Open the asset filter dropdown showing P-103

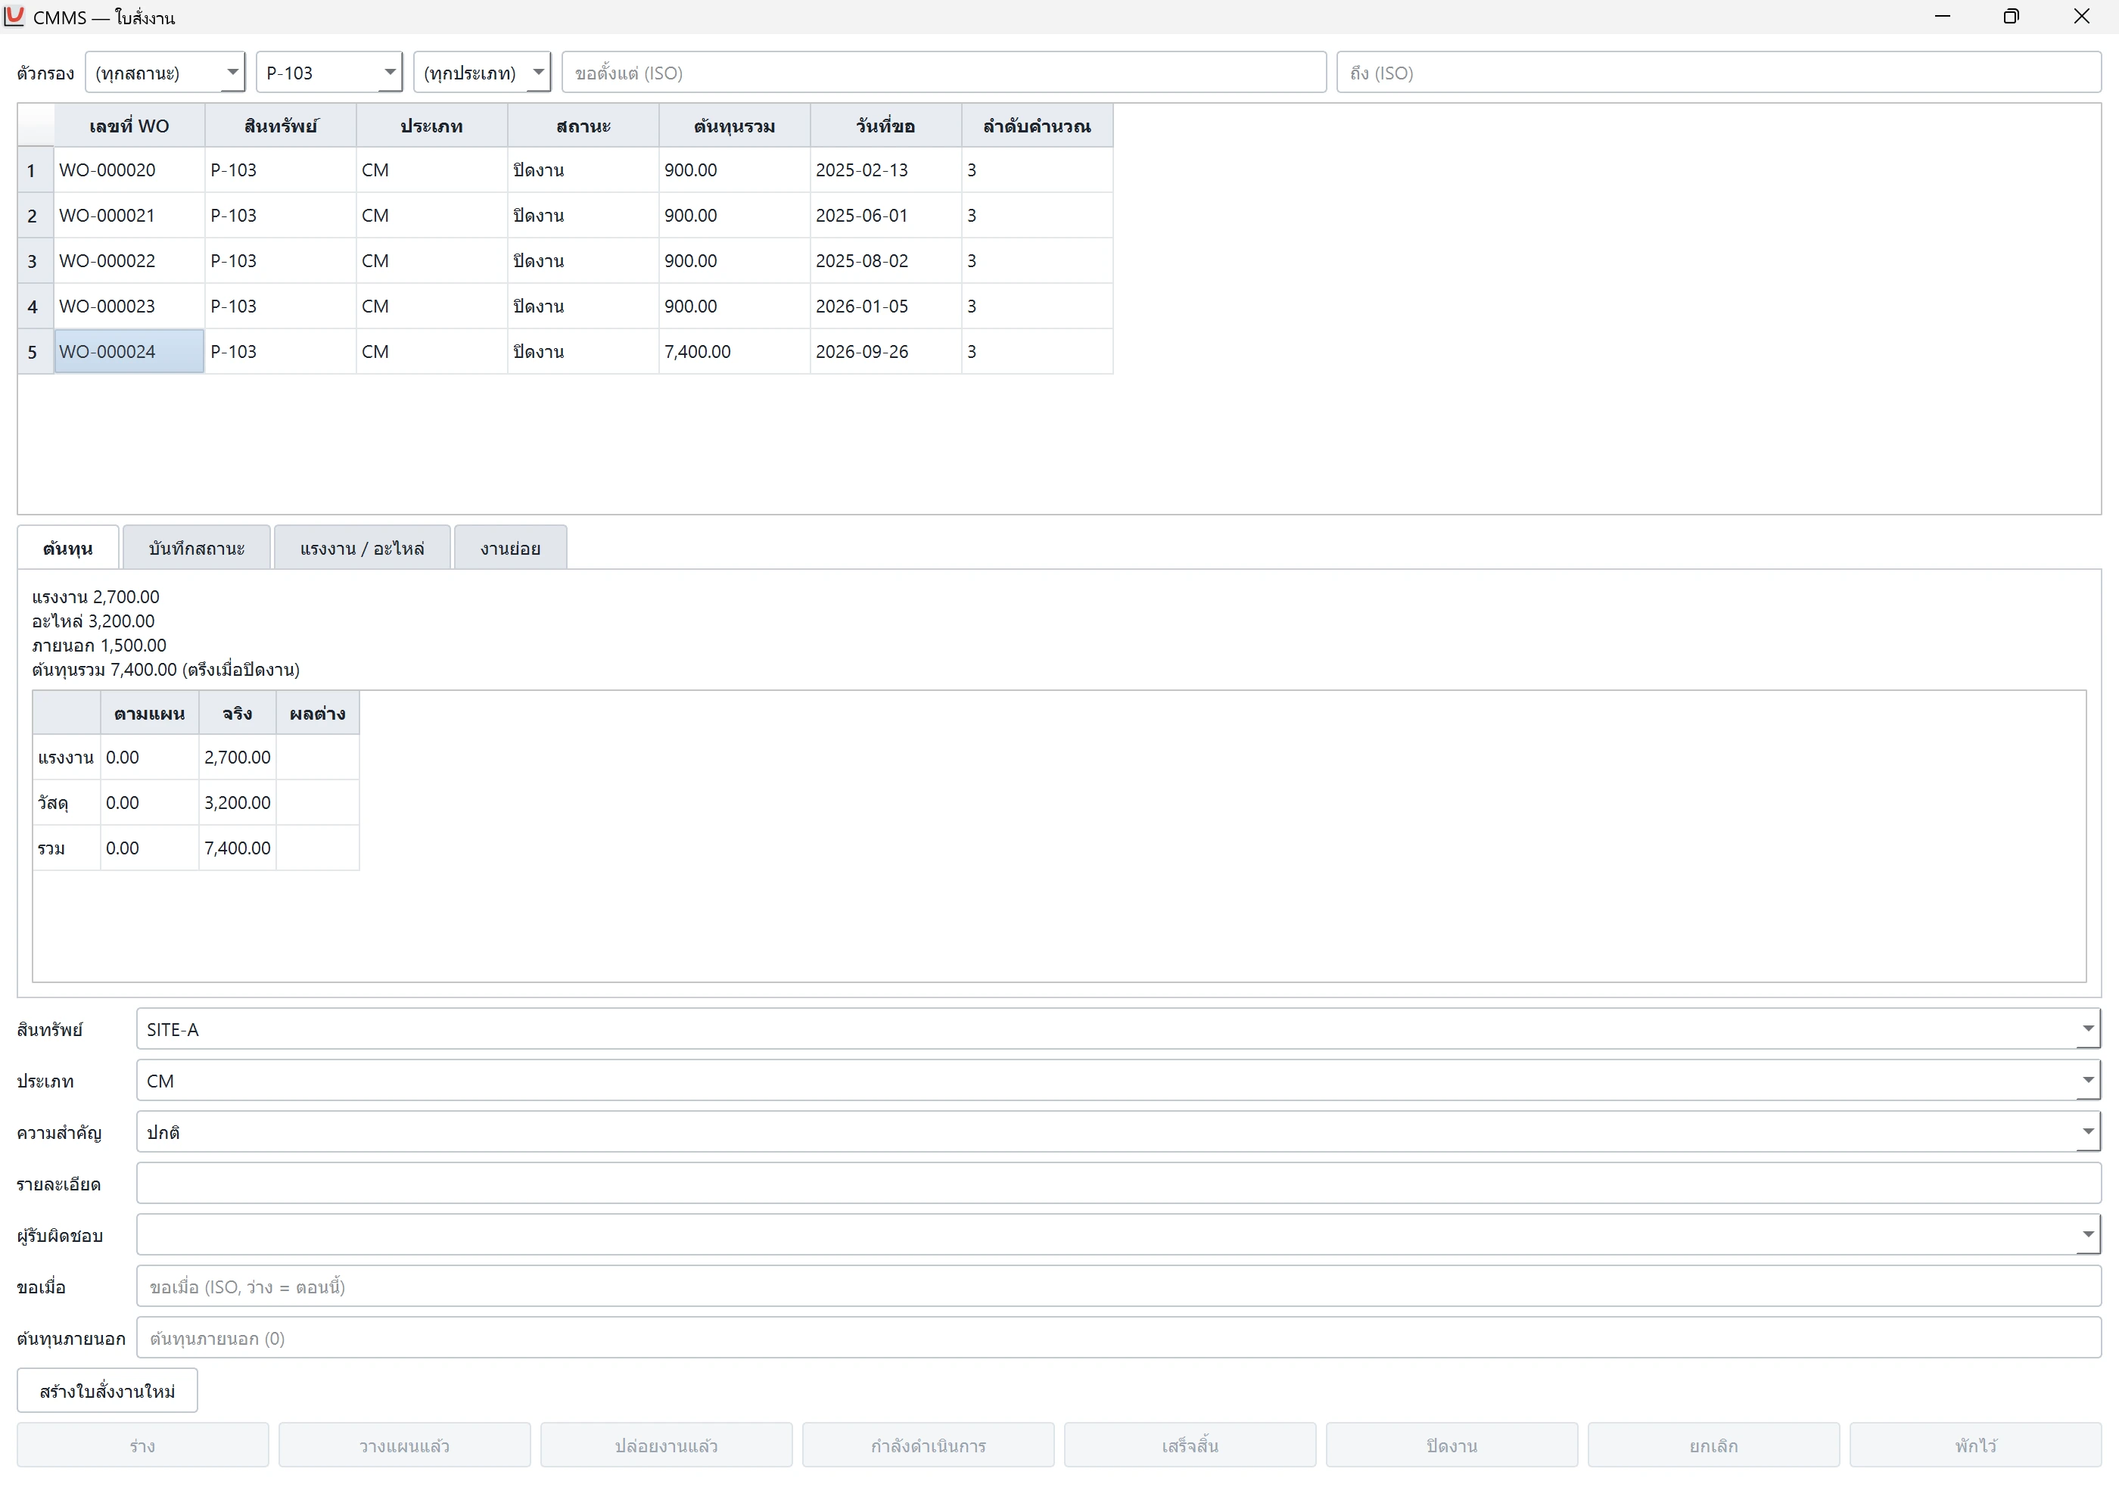coord(329,73)
